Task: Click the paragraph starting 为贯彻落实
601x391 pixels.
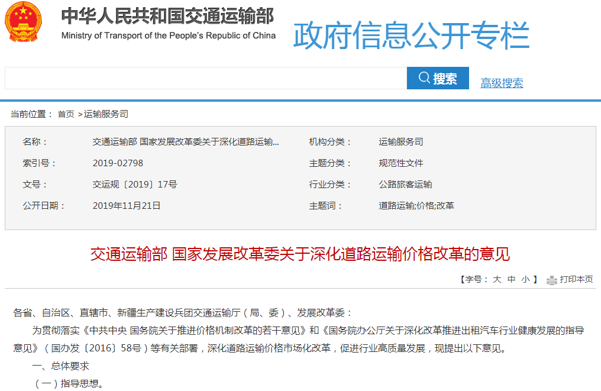Action: click(x=299, y=340)
